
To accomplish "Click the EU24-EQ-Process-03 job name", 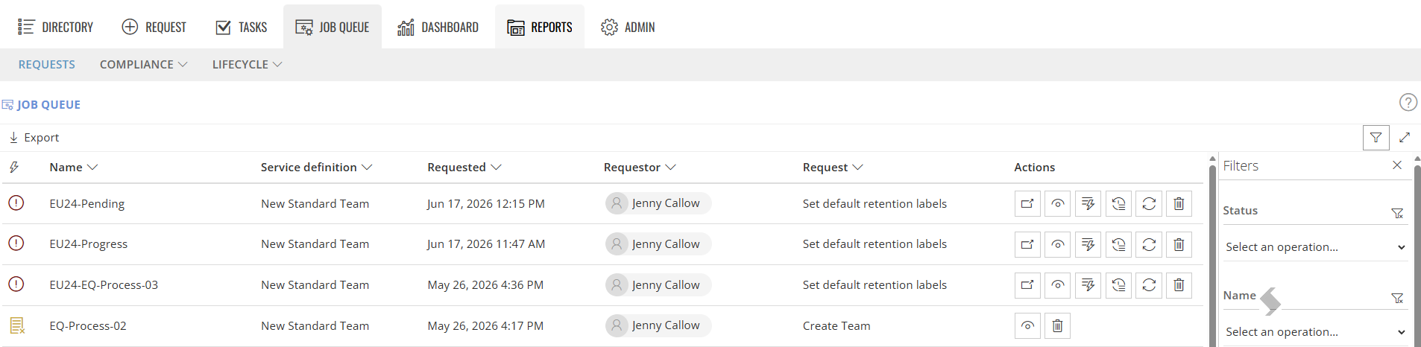I will tap(104, 285).
